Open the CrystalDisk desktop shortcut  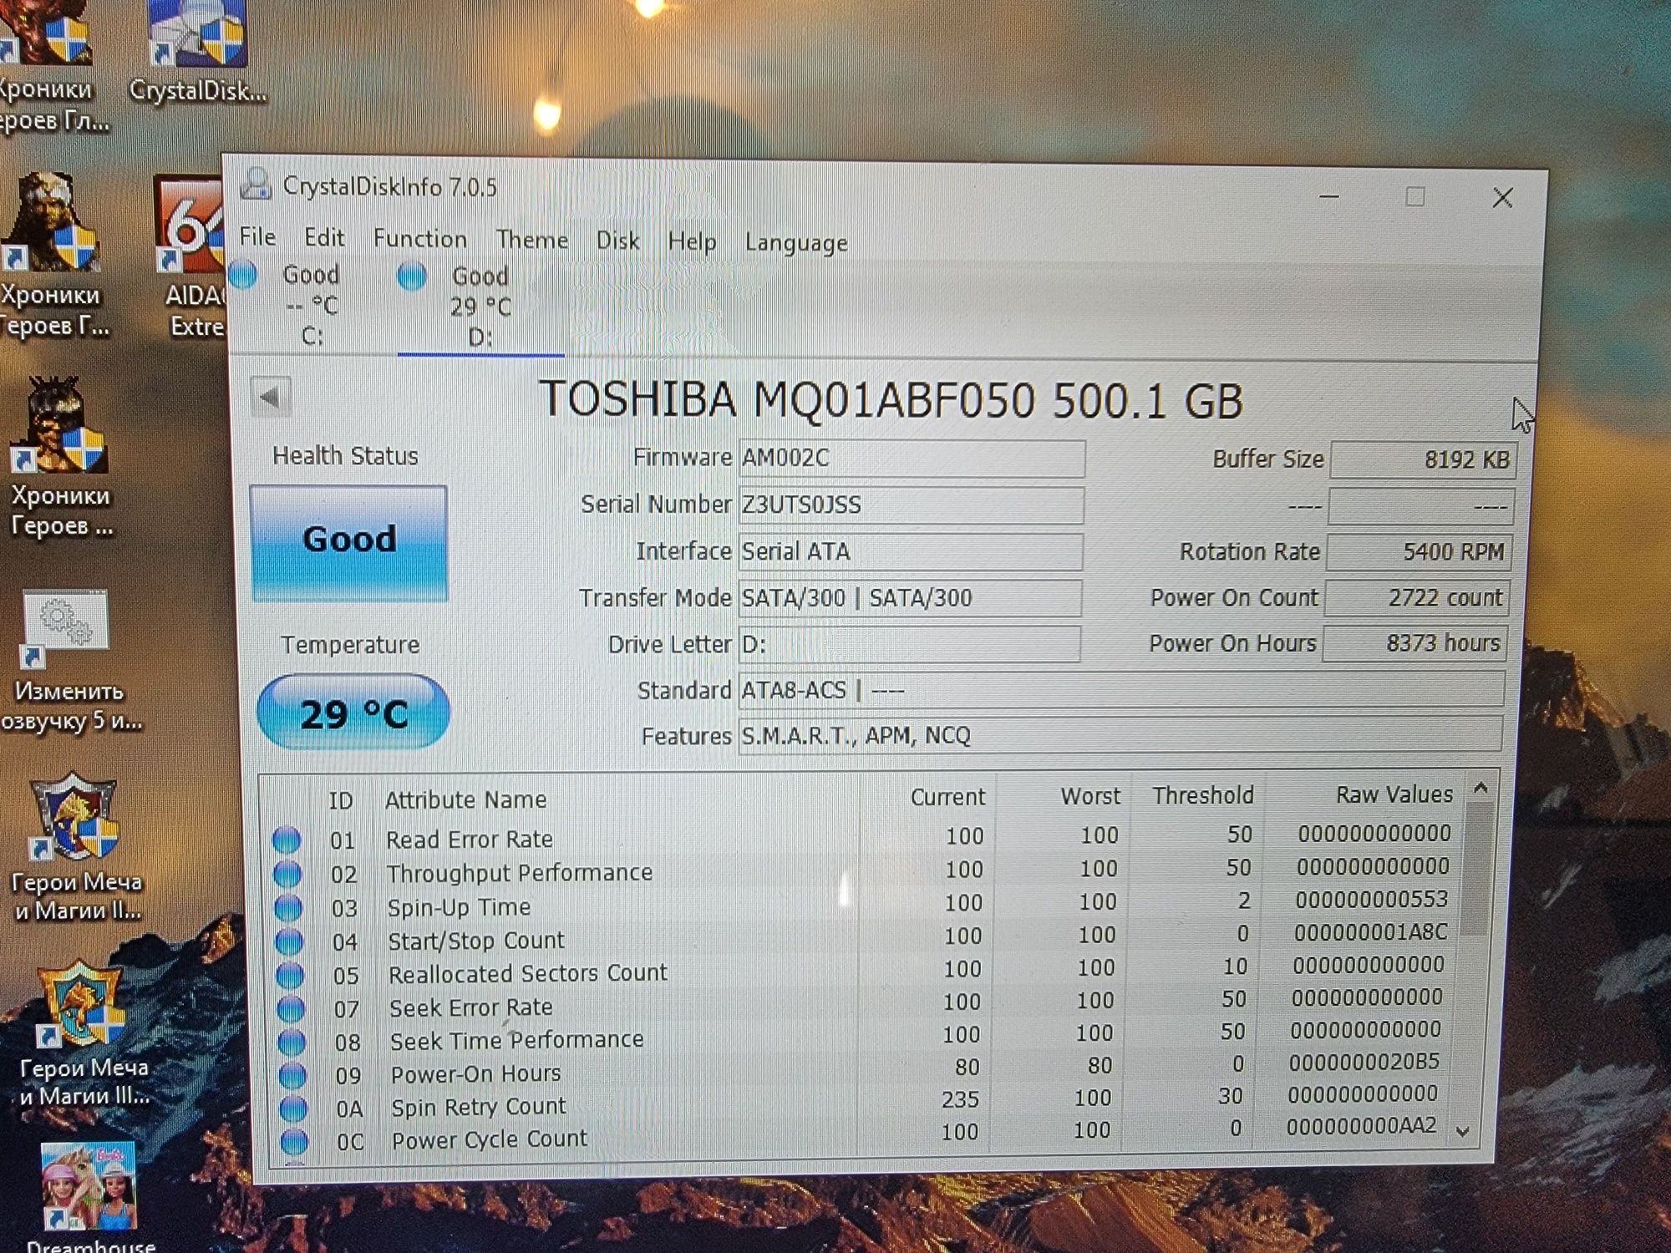(x=199, y=52)
